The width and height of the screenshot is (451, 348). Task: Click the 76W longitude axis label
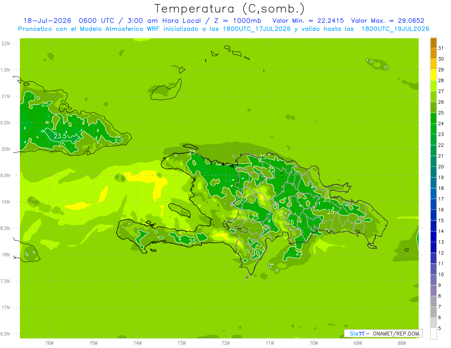pos(49,343)
